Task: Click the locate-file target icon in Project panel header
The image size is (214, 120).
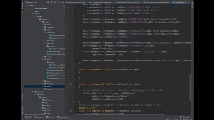Action: pyautogui.click(x=48, y=2)
